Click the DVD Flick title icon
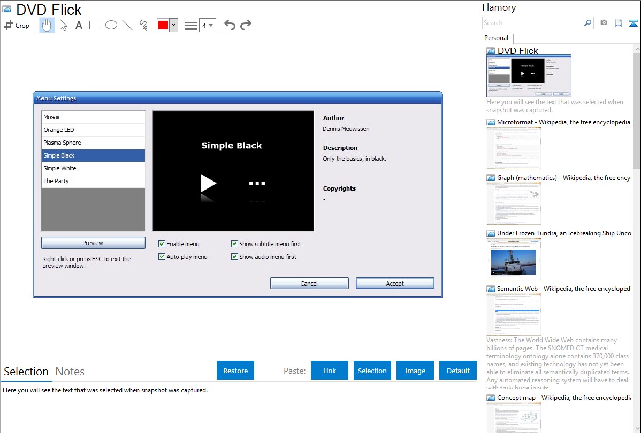Viewport: 641px width, 433px height. 6,9
